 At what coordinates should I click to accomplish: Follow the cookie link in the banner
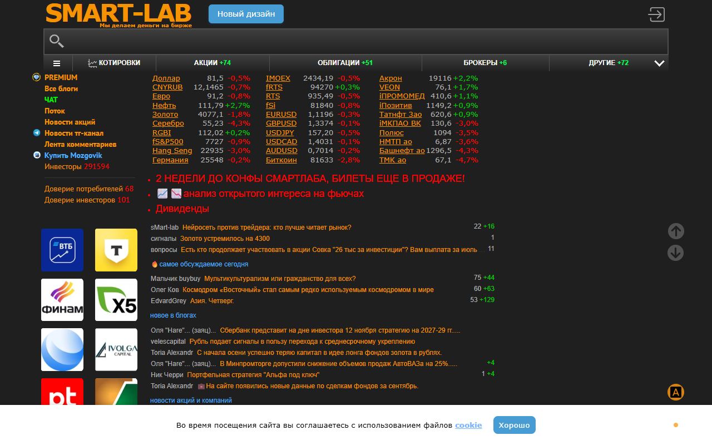468,426
